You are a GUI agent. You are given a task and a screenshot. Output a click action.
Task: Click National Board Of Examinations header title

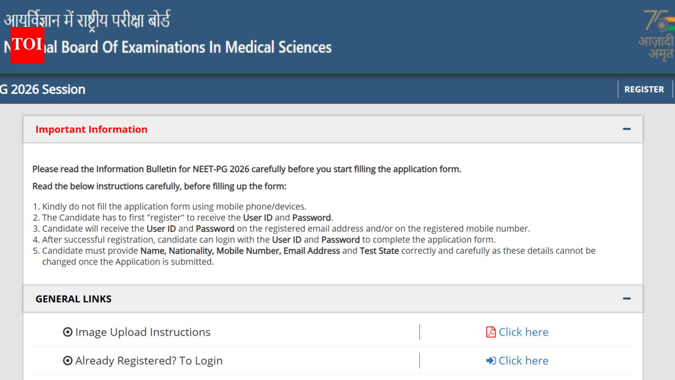(169, 47)
